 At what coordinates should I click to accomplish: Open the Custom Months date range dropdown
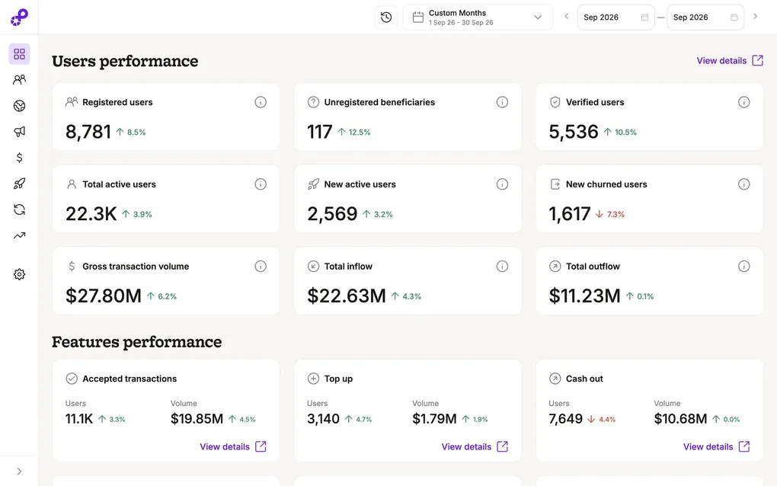coord(478,18)
